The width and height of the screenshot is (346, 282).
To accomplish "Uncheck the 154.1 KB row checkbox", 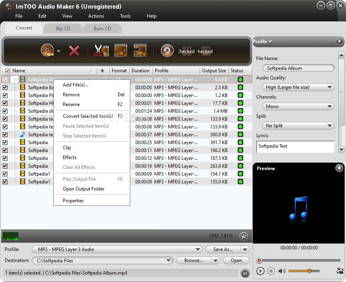I will [x=5, y=174].
